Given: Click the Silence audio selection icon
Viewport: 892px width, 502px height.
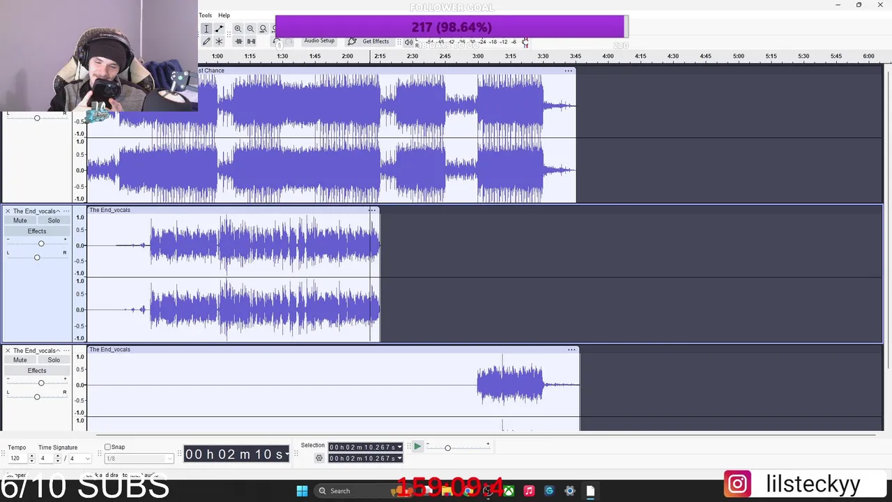Looking at the screenshot, I should [x=251, y=42].
